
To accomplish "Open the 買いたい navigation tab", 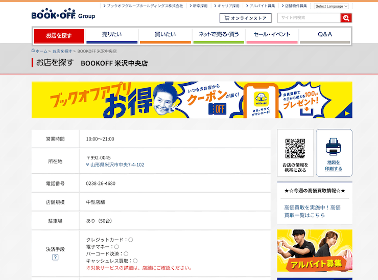I will (166, 36).
